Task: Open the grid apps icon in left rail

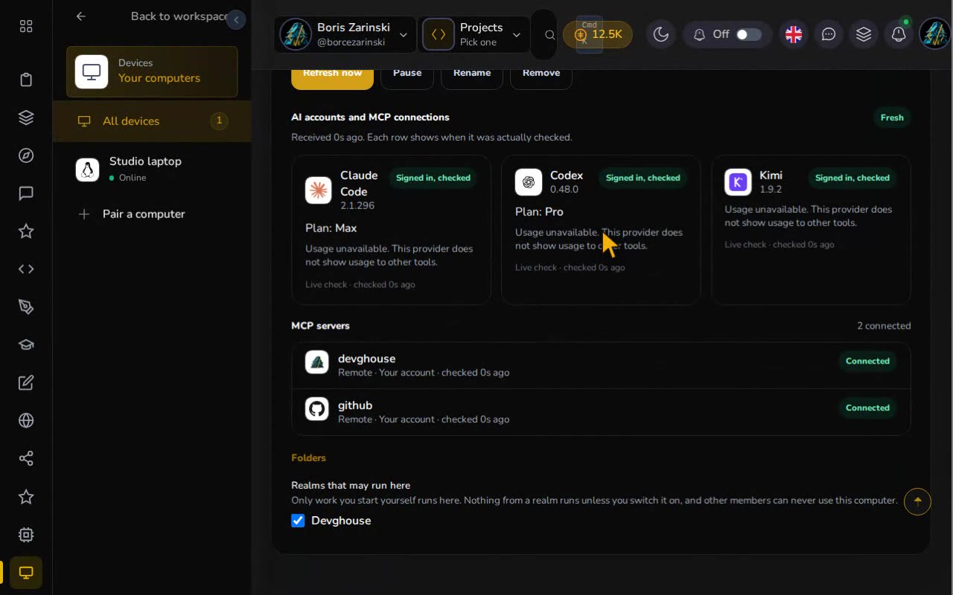Action: (x=26, y=27)
